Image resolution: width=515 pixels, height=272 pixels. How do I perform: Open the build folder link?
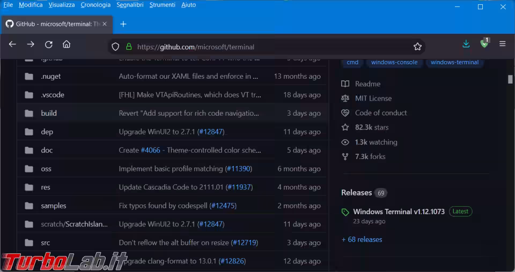[49, 114]
